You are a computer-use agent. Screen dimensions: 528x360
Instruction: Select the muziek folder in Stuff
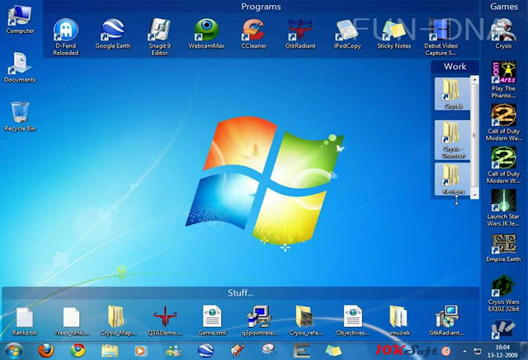(399, 321)
